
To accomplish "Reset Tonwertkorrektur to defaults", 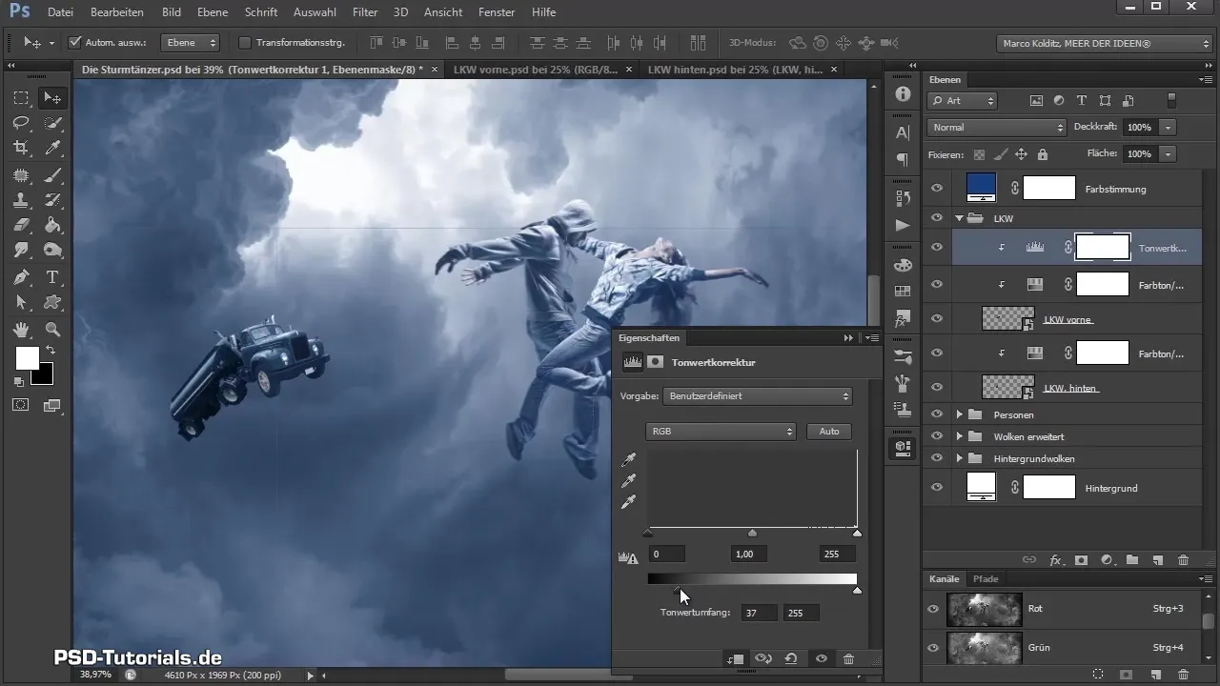I will pos(791,658).
